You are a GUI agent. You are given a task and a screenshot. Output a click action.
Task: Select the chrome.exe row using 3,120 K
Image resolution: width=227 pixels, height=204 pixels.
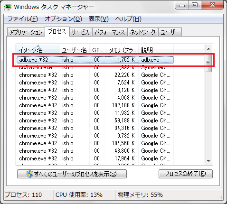[x=95, y=90]
